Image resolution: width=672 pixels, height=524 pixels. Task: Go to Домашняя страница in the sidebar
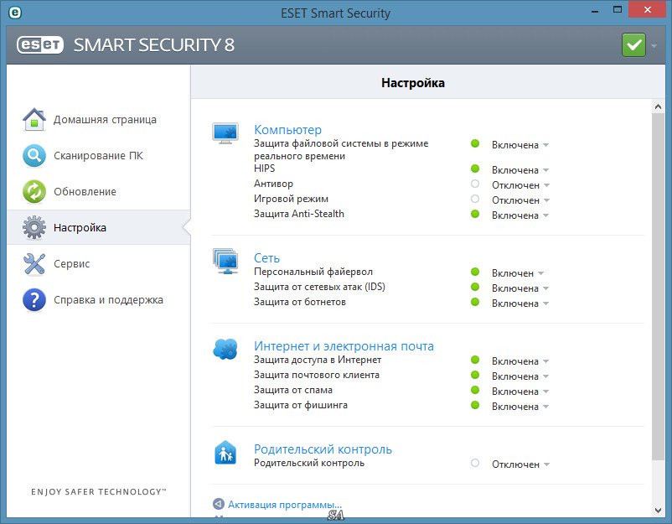[105, 120]
